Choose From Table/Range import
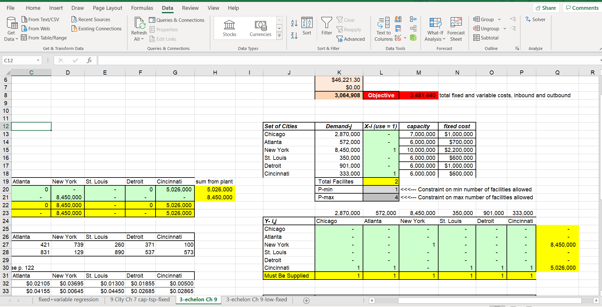This screenshot has height=307, width=602. [x=44, y=38]
